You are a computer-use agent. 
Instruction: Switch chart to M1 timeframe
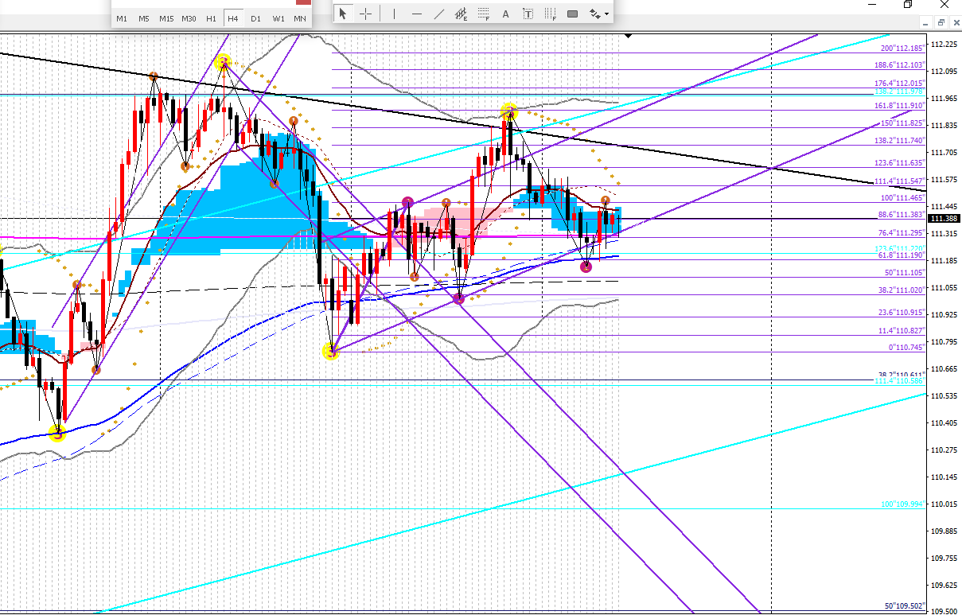(x=122, y=18)
